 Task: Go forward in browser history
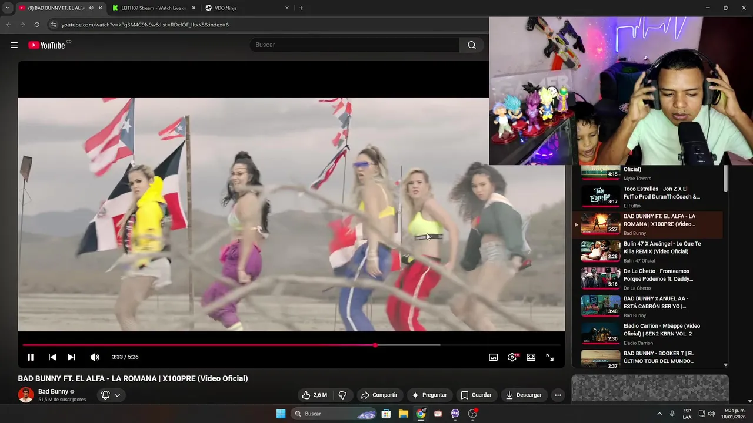pos(22,25)
